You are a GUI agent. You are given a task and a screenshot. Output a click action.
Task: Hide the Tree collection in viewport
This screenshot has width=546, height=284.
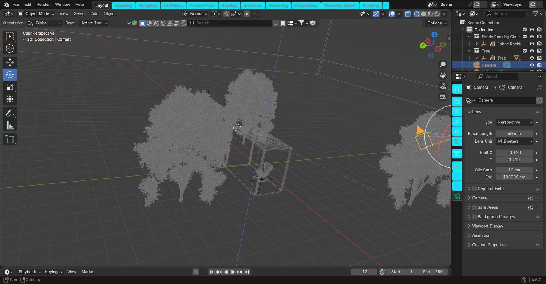point(532,51)
